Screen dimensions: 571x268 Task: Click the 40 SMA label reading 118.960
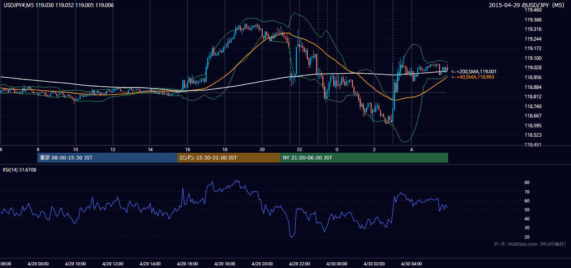click(x=473, y=77)
